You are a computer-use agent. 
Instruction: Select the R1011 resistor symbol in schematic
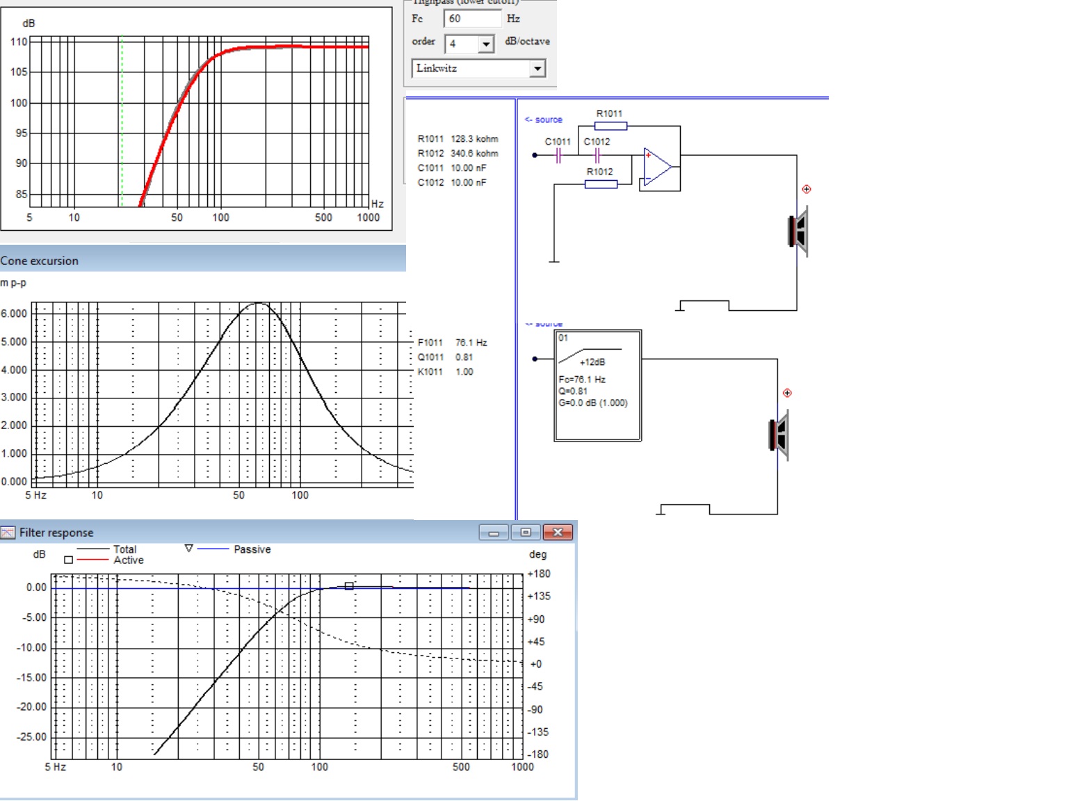coord(610,126)
